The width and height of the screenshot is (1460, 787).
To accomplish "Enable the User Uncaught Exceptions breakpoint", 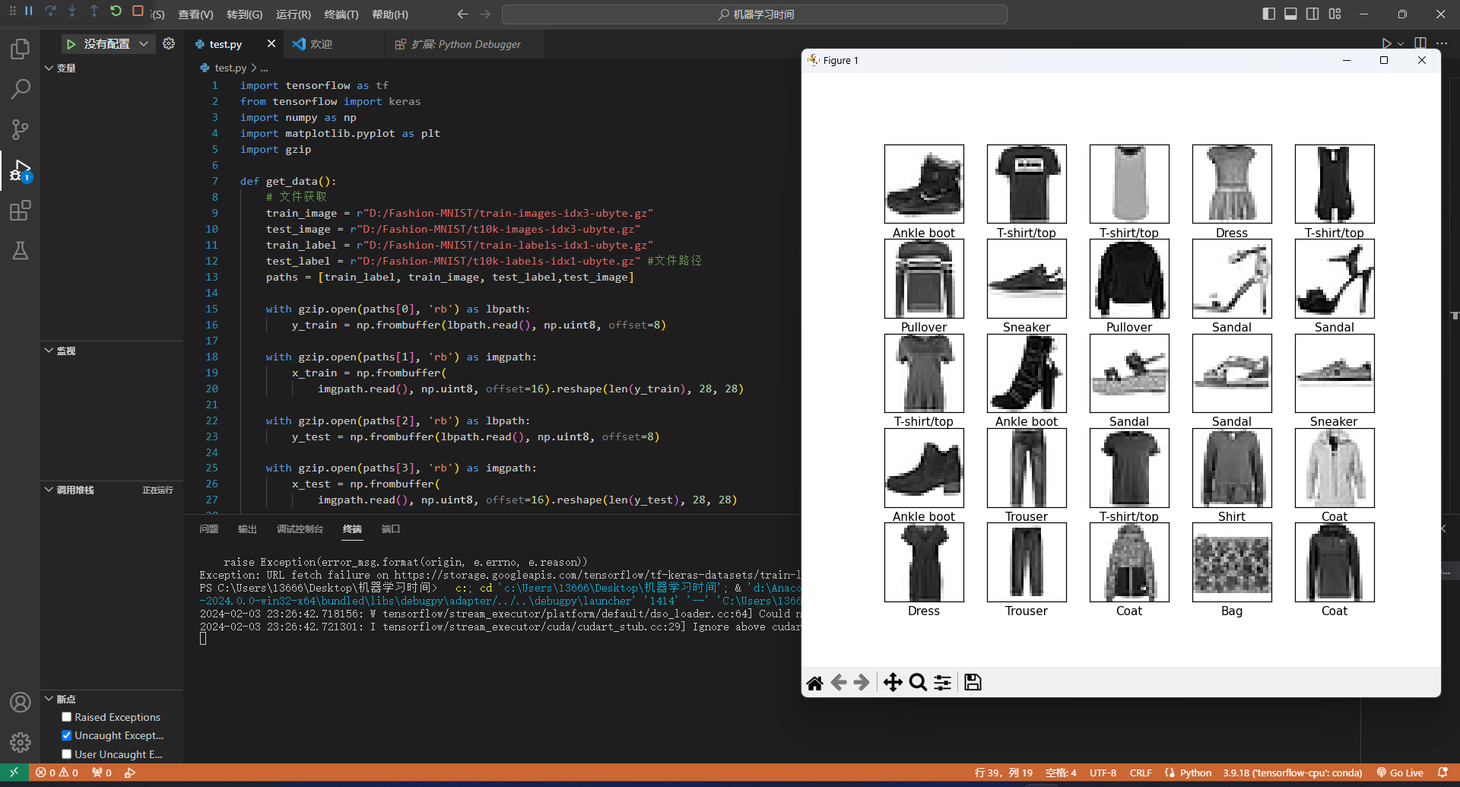I will click(67, 754).
